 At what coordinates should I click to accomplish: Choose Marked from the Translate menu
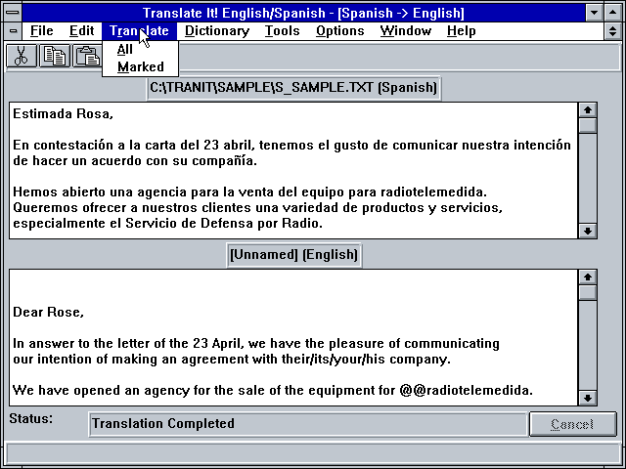coord(140,66)
